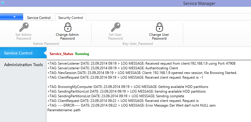
Task: Click the greyed Set User Password label
Action: pyautogui.click(x=115, y=36)
